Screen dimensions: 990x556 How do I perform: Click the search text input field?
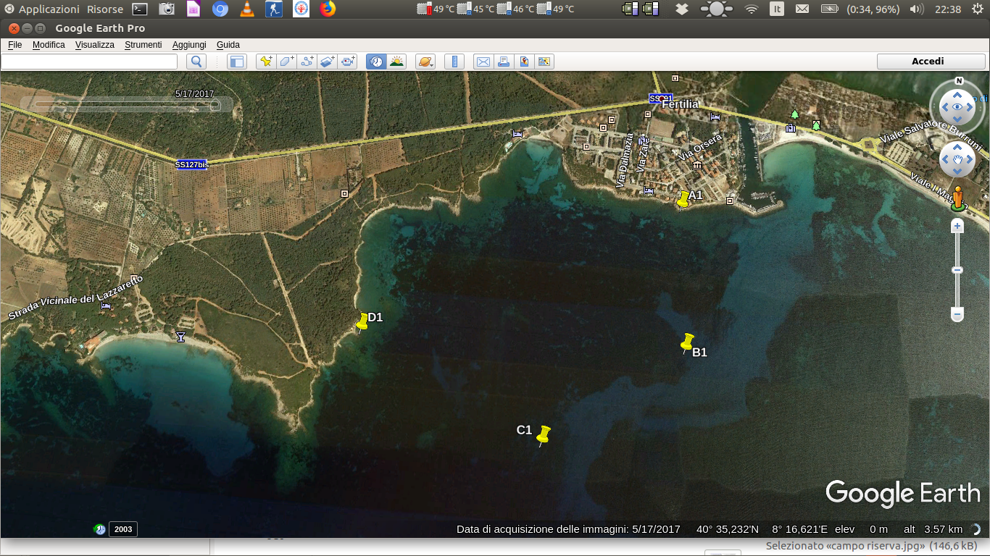pyautogui.click(x=89, y=62)
